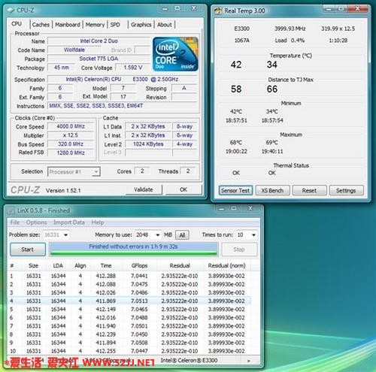Select LinX result row 8 with 7.0450 GFlops
376x372 pixels.
(x=129, y=334)
